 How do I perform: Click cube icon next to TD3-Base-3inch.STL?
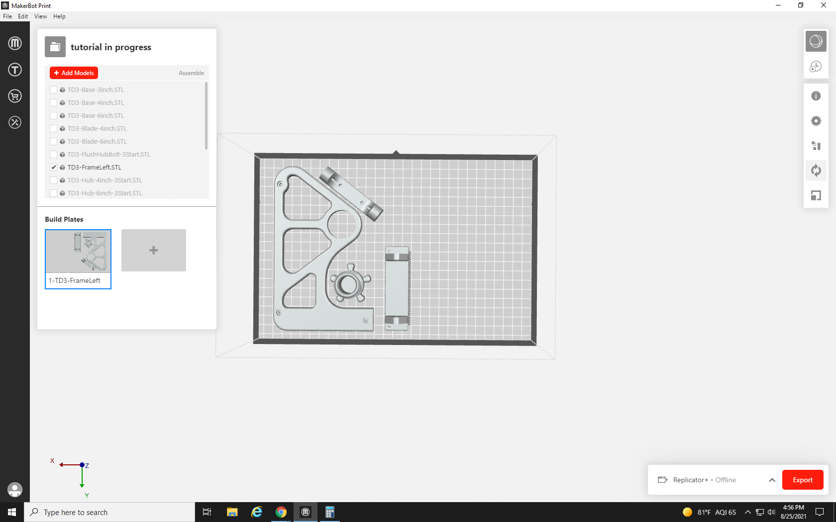63,90
